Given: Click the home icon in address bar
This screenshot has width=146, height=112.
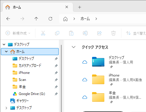Looking at the screenshot, I should coord(65,19).
